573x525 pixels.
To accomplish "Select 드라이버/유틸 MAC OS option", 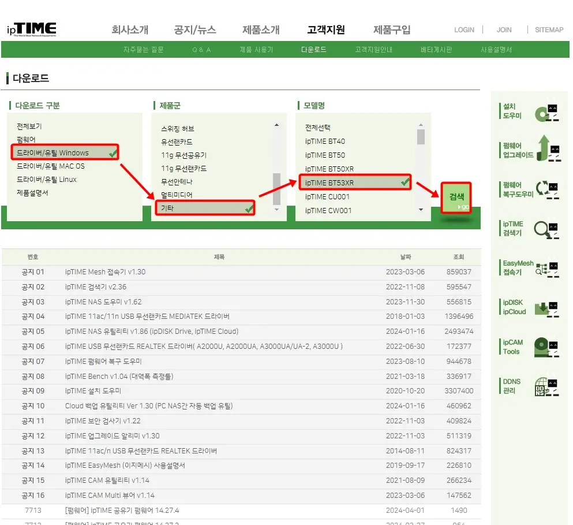I will pyautogui.click(x=50, y=166).
